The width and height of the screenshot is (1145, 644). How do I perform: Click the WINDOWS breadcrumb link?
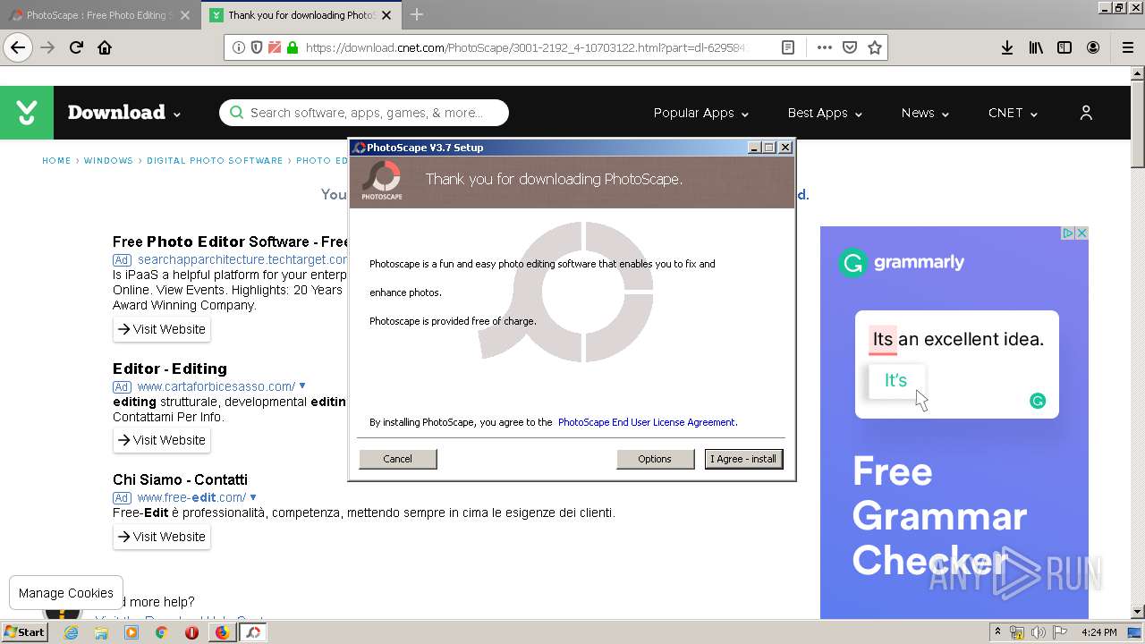108,161
